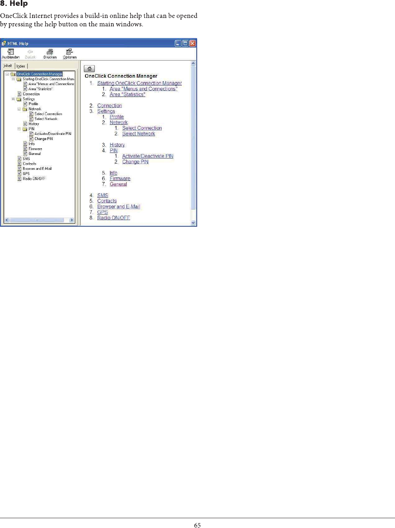The width and height of the screenshot is (395, 528).
Task: Select the Connection tree item
Action: (31, 94)
